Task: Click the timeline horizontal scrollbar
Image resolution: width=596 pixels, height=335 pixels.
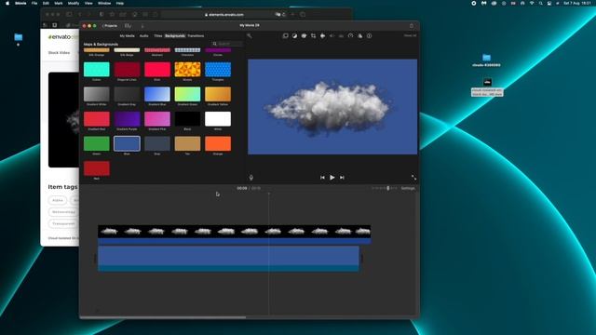Action: point(163,317)
